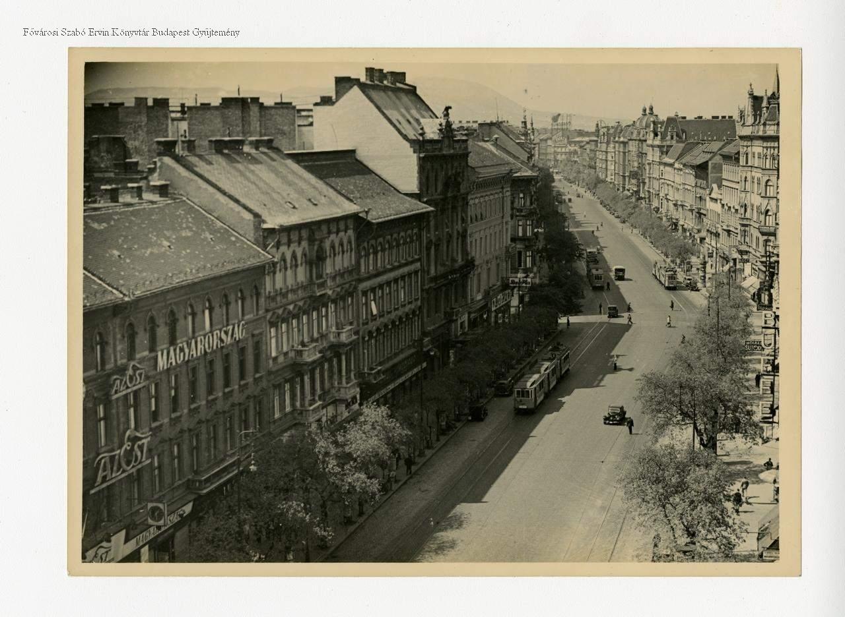
Task: Click the front car of the nearest tram
Action: 529,394
